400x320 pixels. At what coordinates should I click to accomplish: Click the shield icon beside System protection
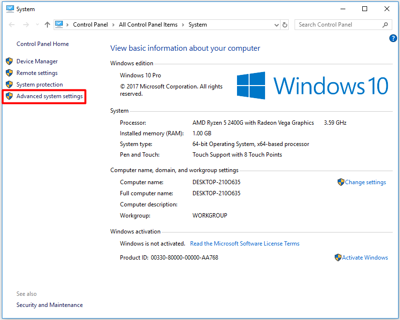(x=9, y=85)
